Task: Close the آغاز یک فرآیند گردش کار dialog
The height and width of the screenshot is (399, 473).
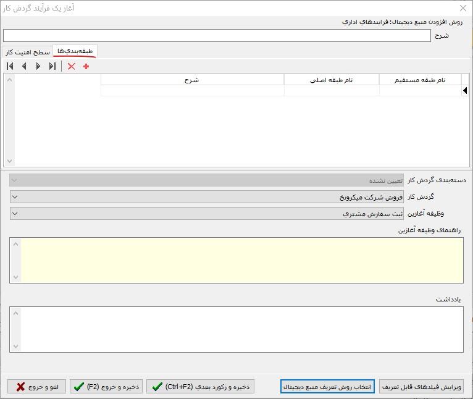Action: pyautogui.click(x=463, y=8)
